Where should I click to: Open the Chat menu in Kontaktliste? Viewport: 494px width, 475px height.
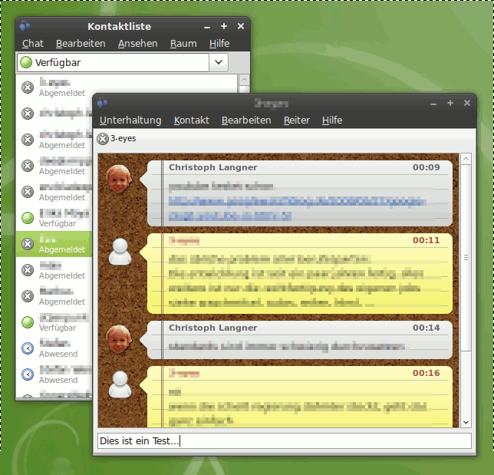(x=33, y=44)
